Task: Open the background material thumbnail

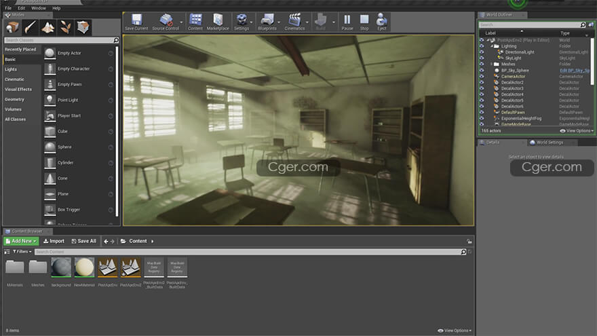Action: point(61,267)
